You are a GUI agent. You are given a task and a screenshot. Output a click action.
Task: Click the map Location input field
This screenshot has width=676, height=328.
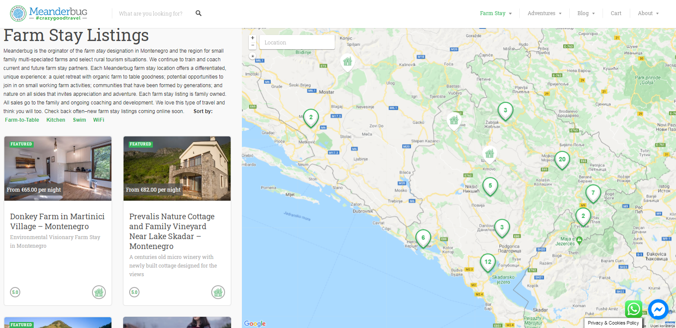(x=297, y=42)
